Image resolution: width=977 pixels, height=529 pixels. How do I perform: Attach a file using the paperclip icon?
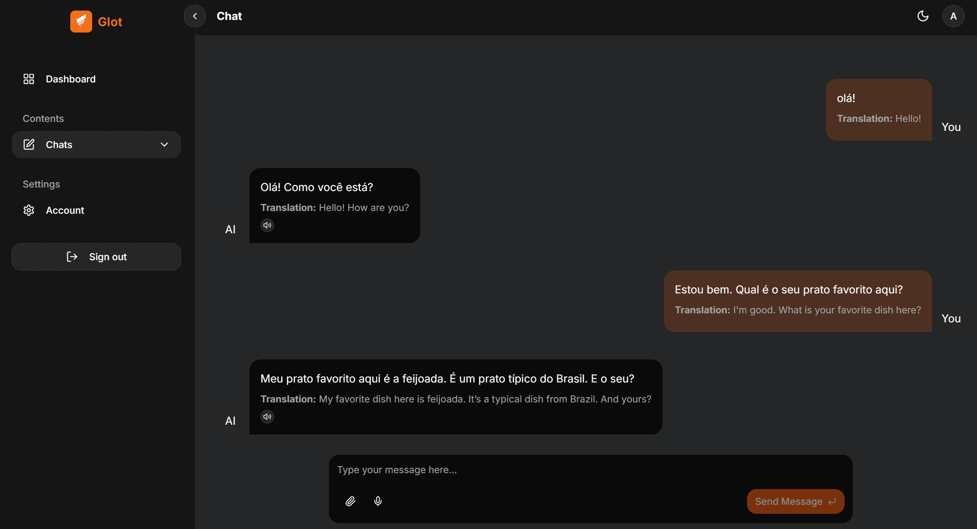tap(350, 501)
